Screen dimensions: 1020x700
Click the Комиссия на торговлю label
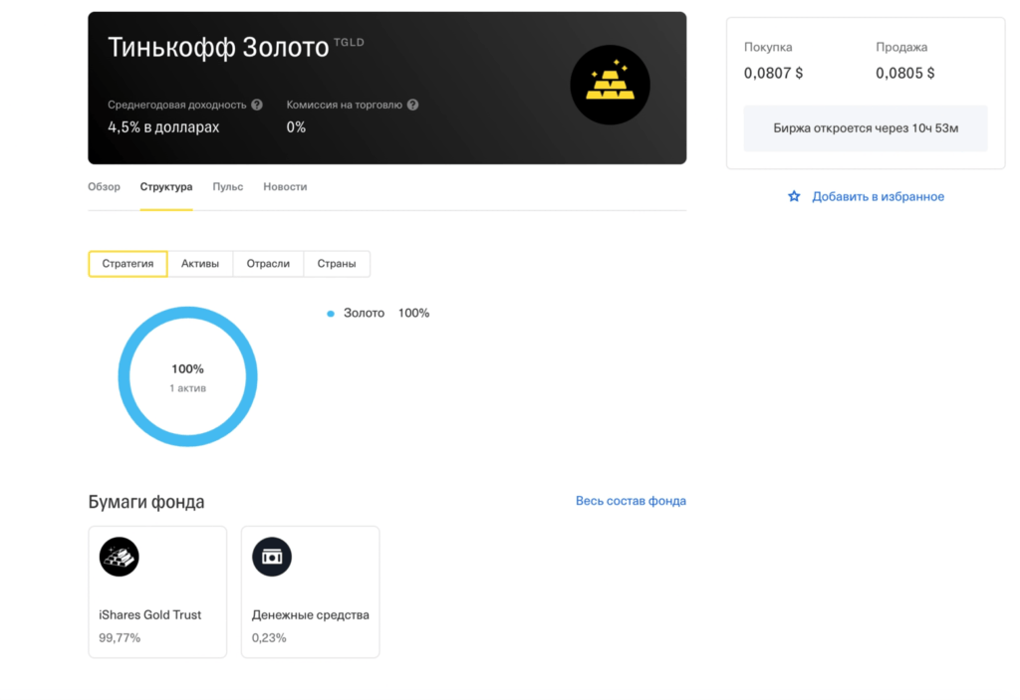[344, 105]
